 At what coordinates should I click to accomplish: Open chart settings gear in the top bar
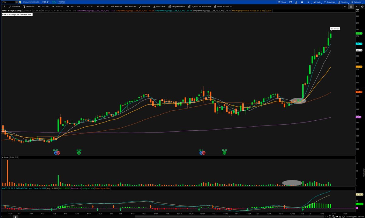[x=302, y=2]
